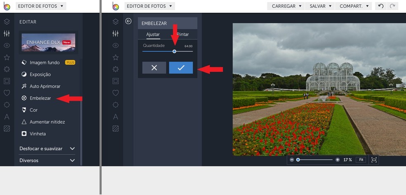Open Touch Up eye icon in right sidebar
This screenshot has width=406, height=195.
(116, 45)
